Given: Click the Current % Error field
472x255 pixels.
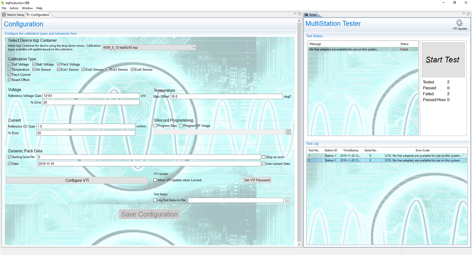Looking at the screenshot, I should tap(86, 133).
